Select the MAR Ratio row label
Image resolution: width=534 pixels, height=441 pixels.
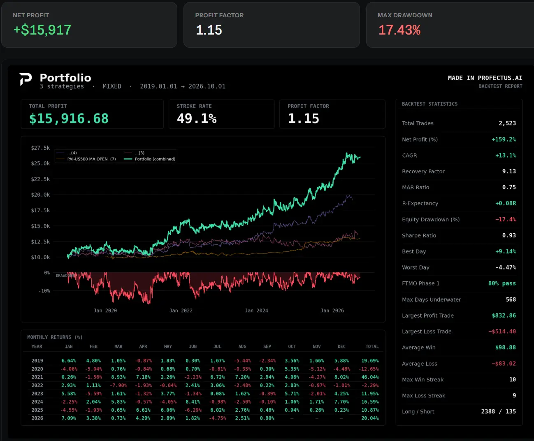(x=416, y=188)
